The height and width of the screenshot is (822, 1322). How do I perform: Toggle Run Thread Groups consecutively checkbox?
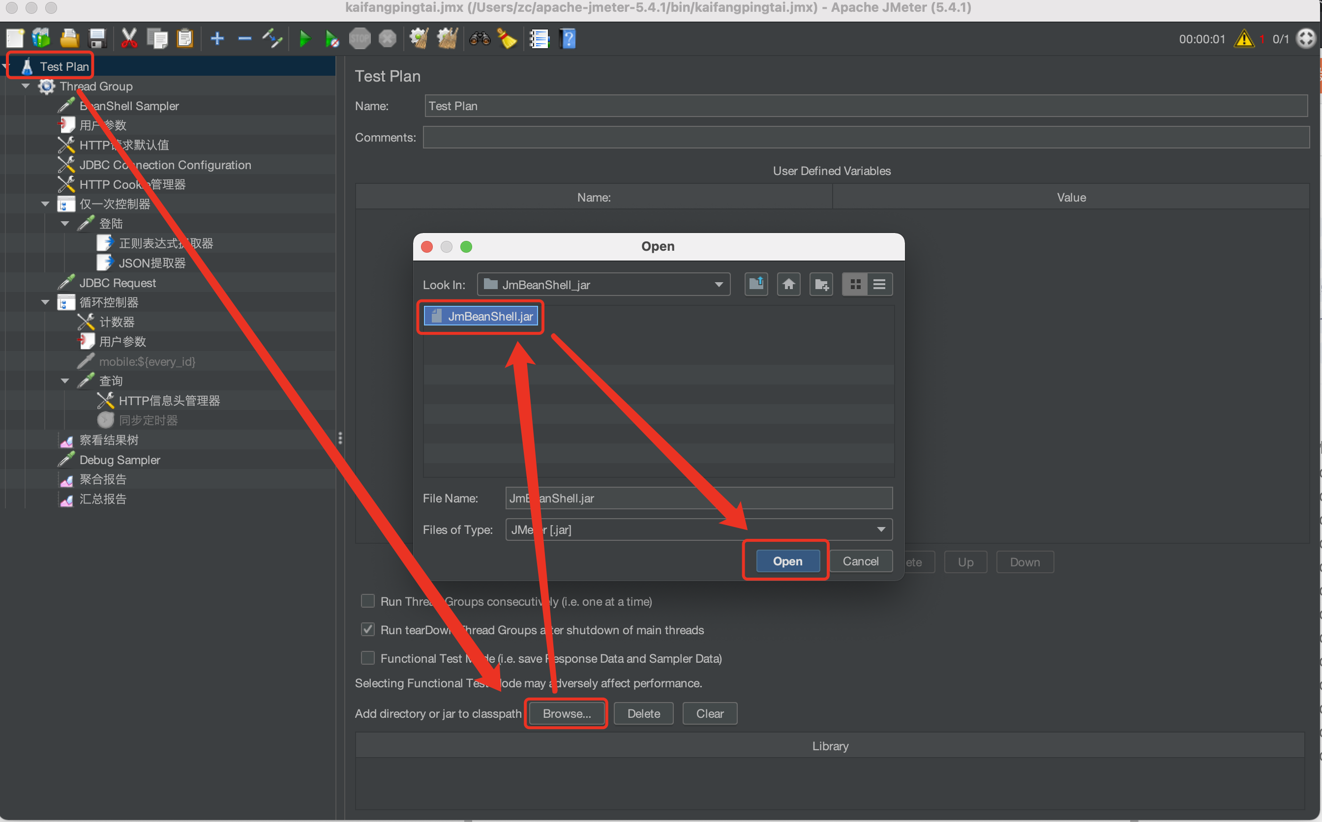coord(366,599)
